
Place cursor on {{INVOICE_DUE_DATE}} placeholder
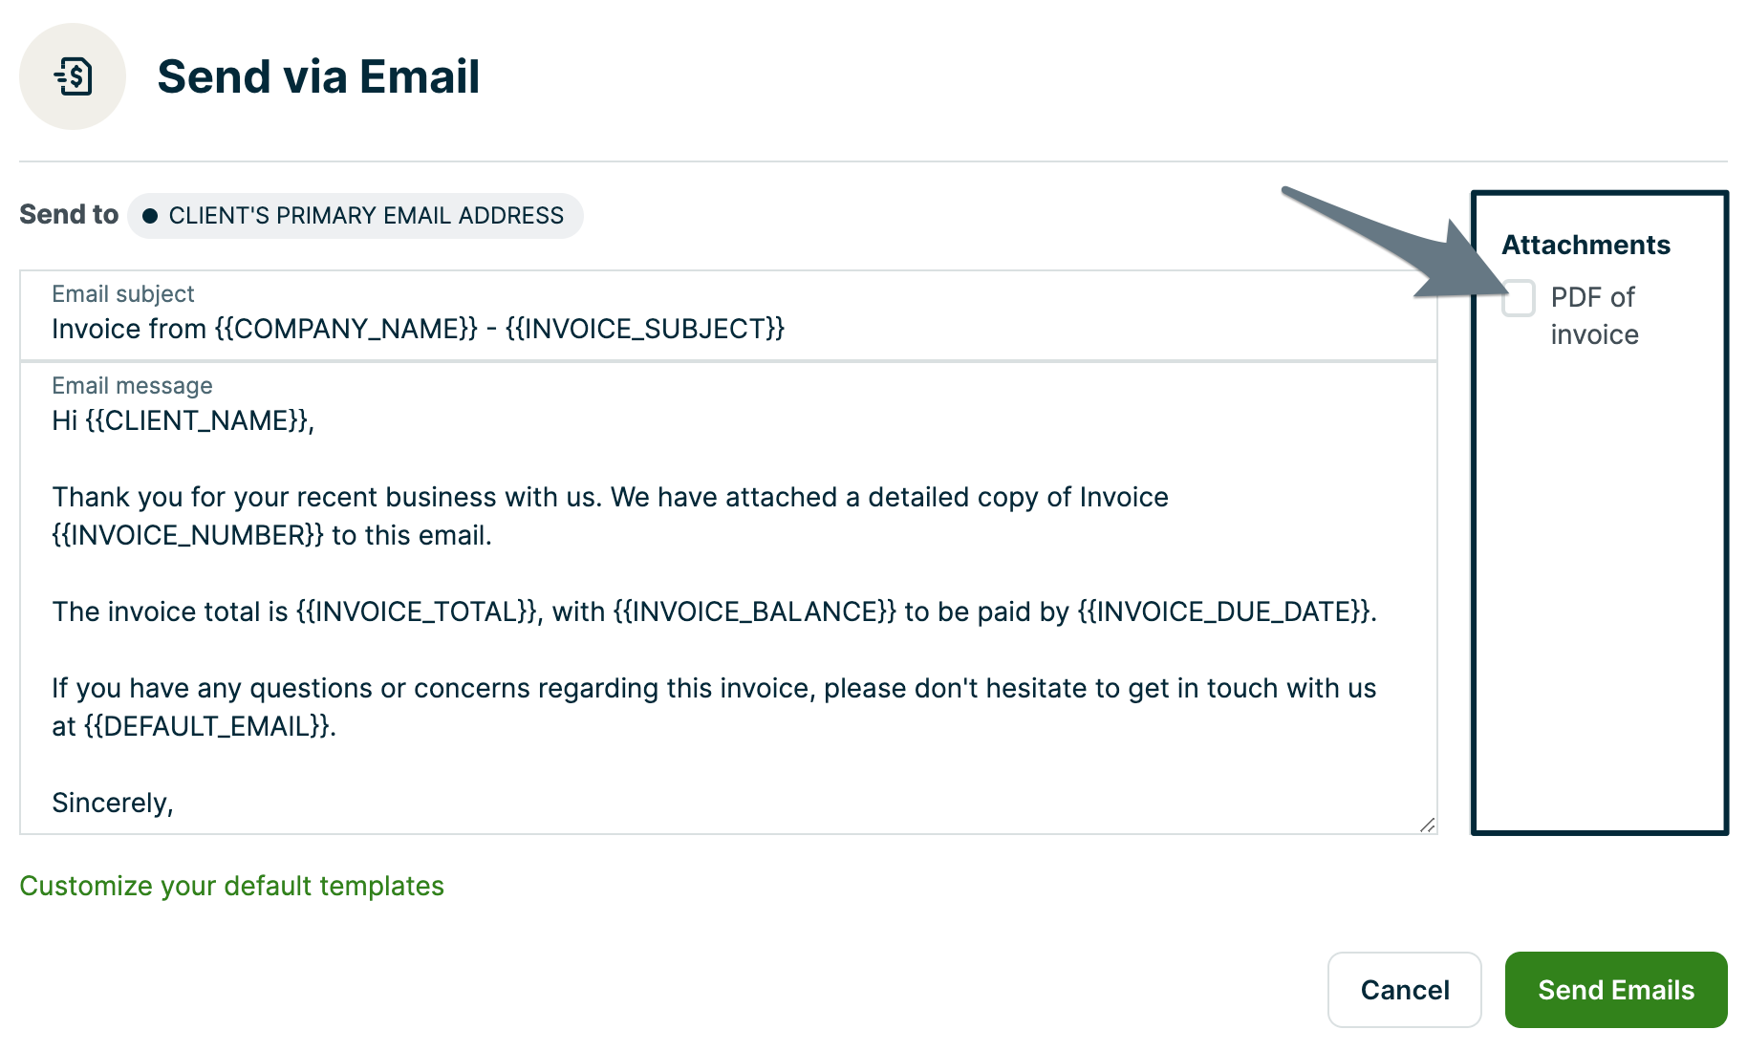click(x=1224, y=611)
